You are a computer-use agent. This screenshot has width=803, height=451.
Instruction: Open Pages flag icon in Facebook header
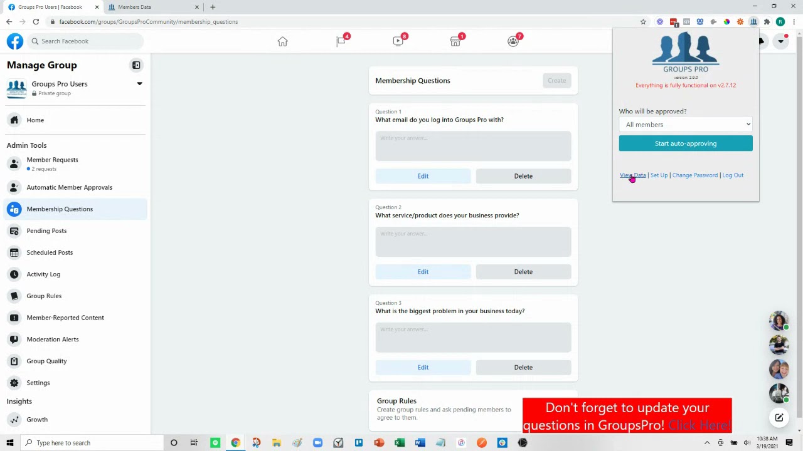click(341, 41)
